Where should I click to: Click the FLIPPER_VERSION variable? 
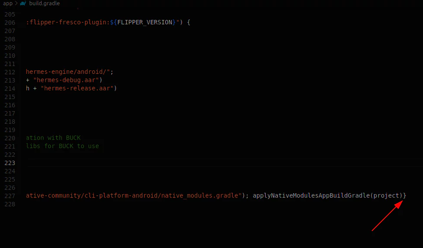tap(145, 23)
